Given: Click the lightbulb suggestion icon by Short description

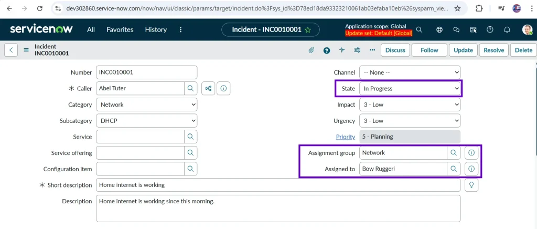Looking at the screenshot, I should [x=471, y=185].
